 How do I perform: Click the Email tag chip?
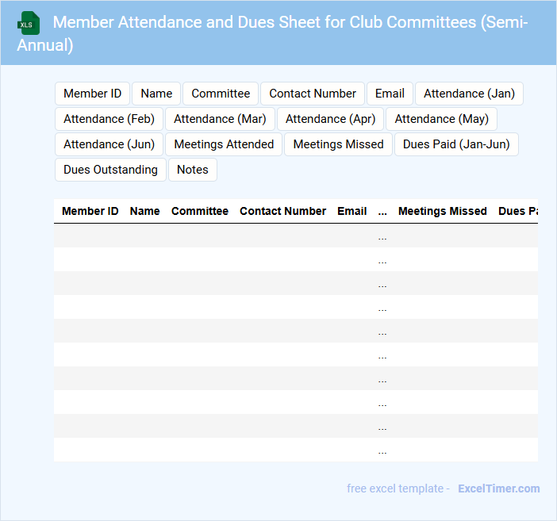point(390,94)
